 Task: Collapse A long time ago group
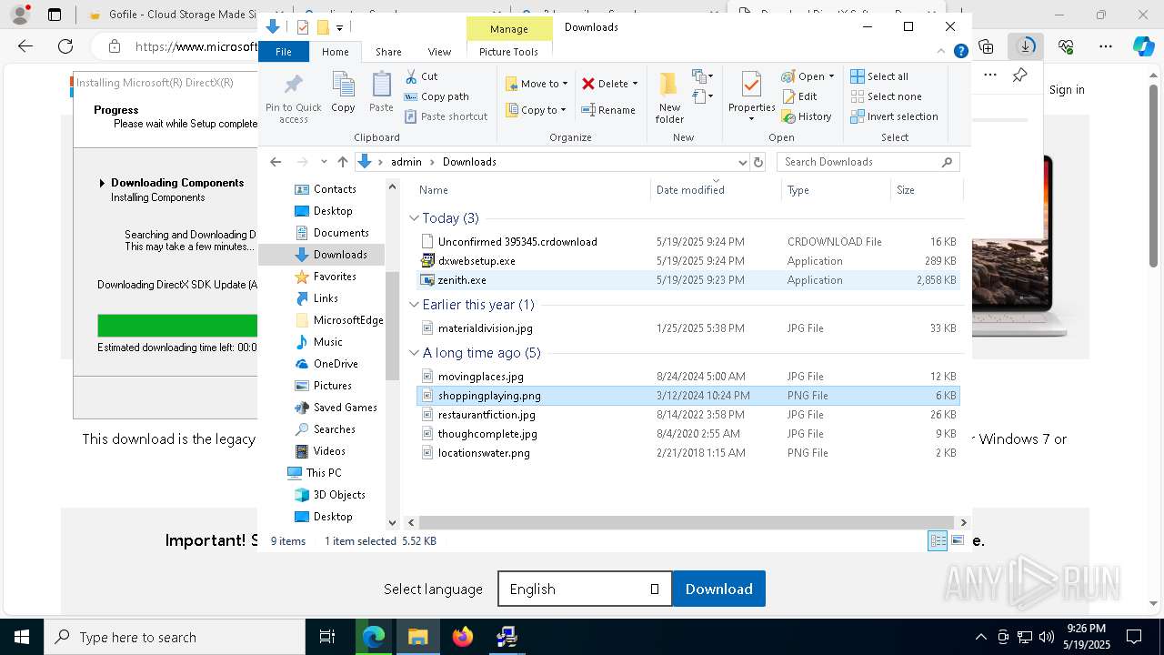(x=414, y=353)
